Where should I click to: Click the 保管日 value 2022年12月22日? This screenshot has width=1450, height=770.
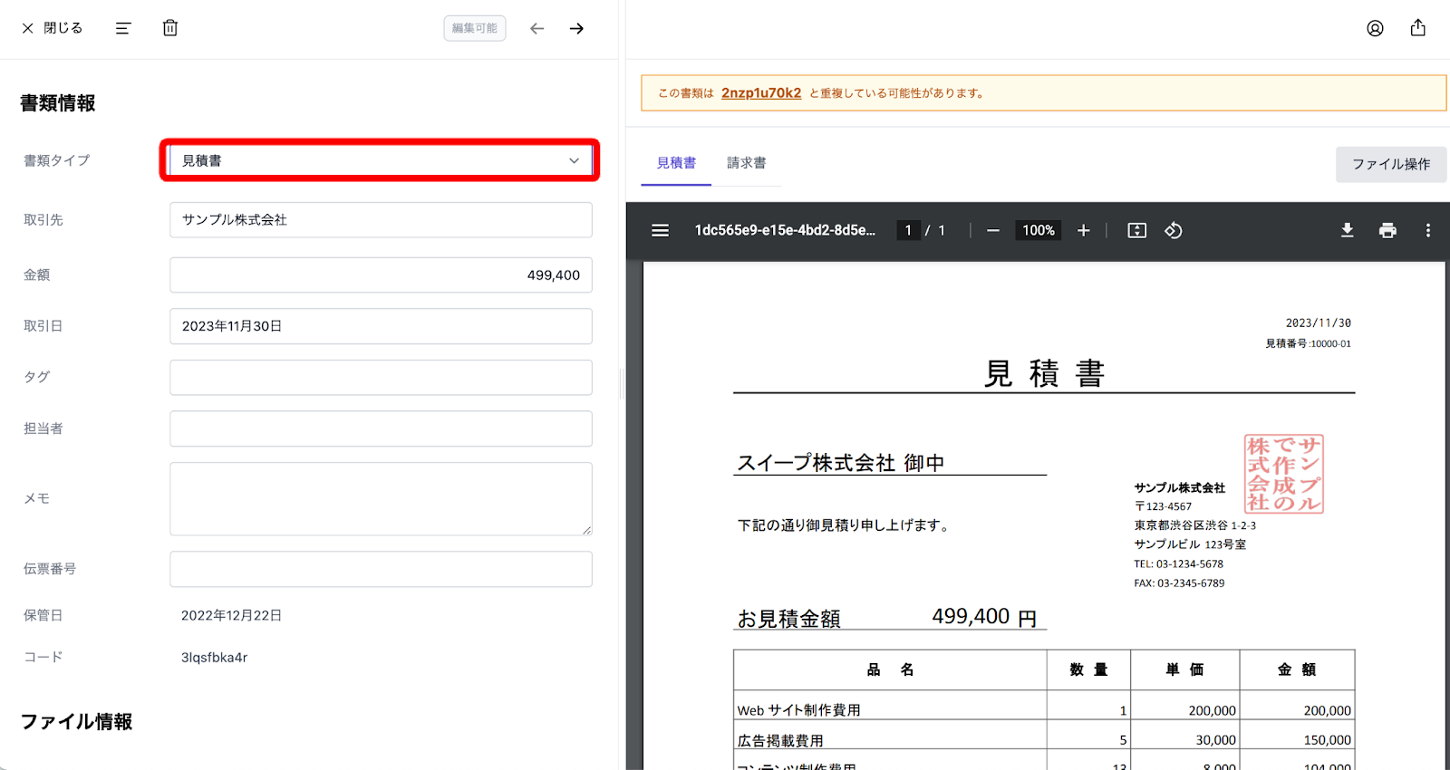pyautogui.click(x=231, y=616)
